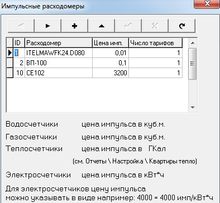Viewport: 220px width, 203px height.
Task: Close the Импульсные расходомеры window
Action: pos(207,3)
